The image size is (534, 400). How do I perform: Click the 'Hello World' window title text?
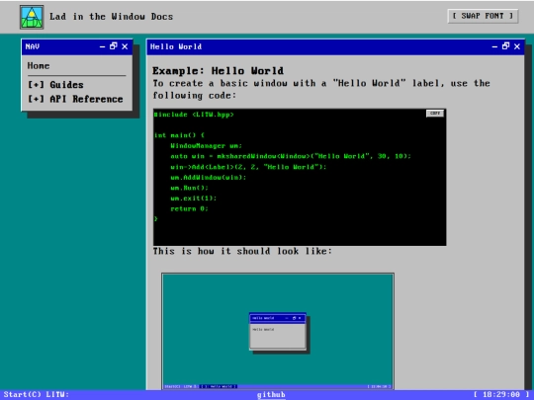(x=176, y=46)
